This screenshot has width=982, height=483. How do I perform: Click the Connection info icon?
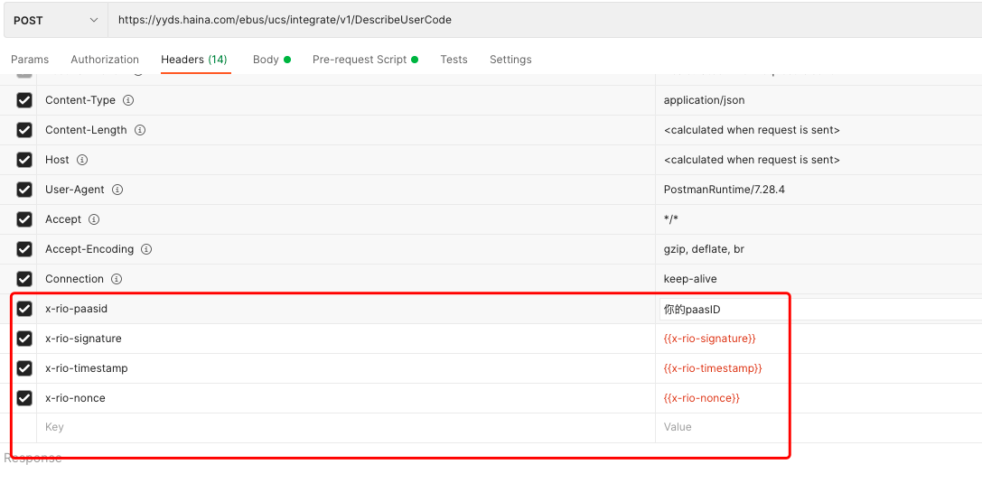pyautogui.click(x=117, y=279)
